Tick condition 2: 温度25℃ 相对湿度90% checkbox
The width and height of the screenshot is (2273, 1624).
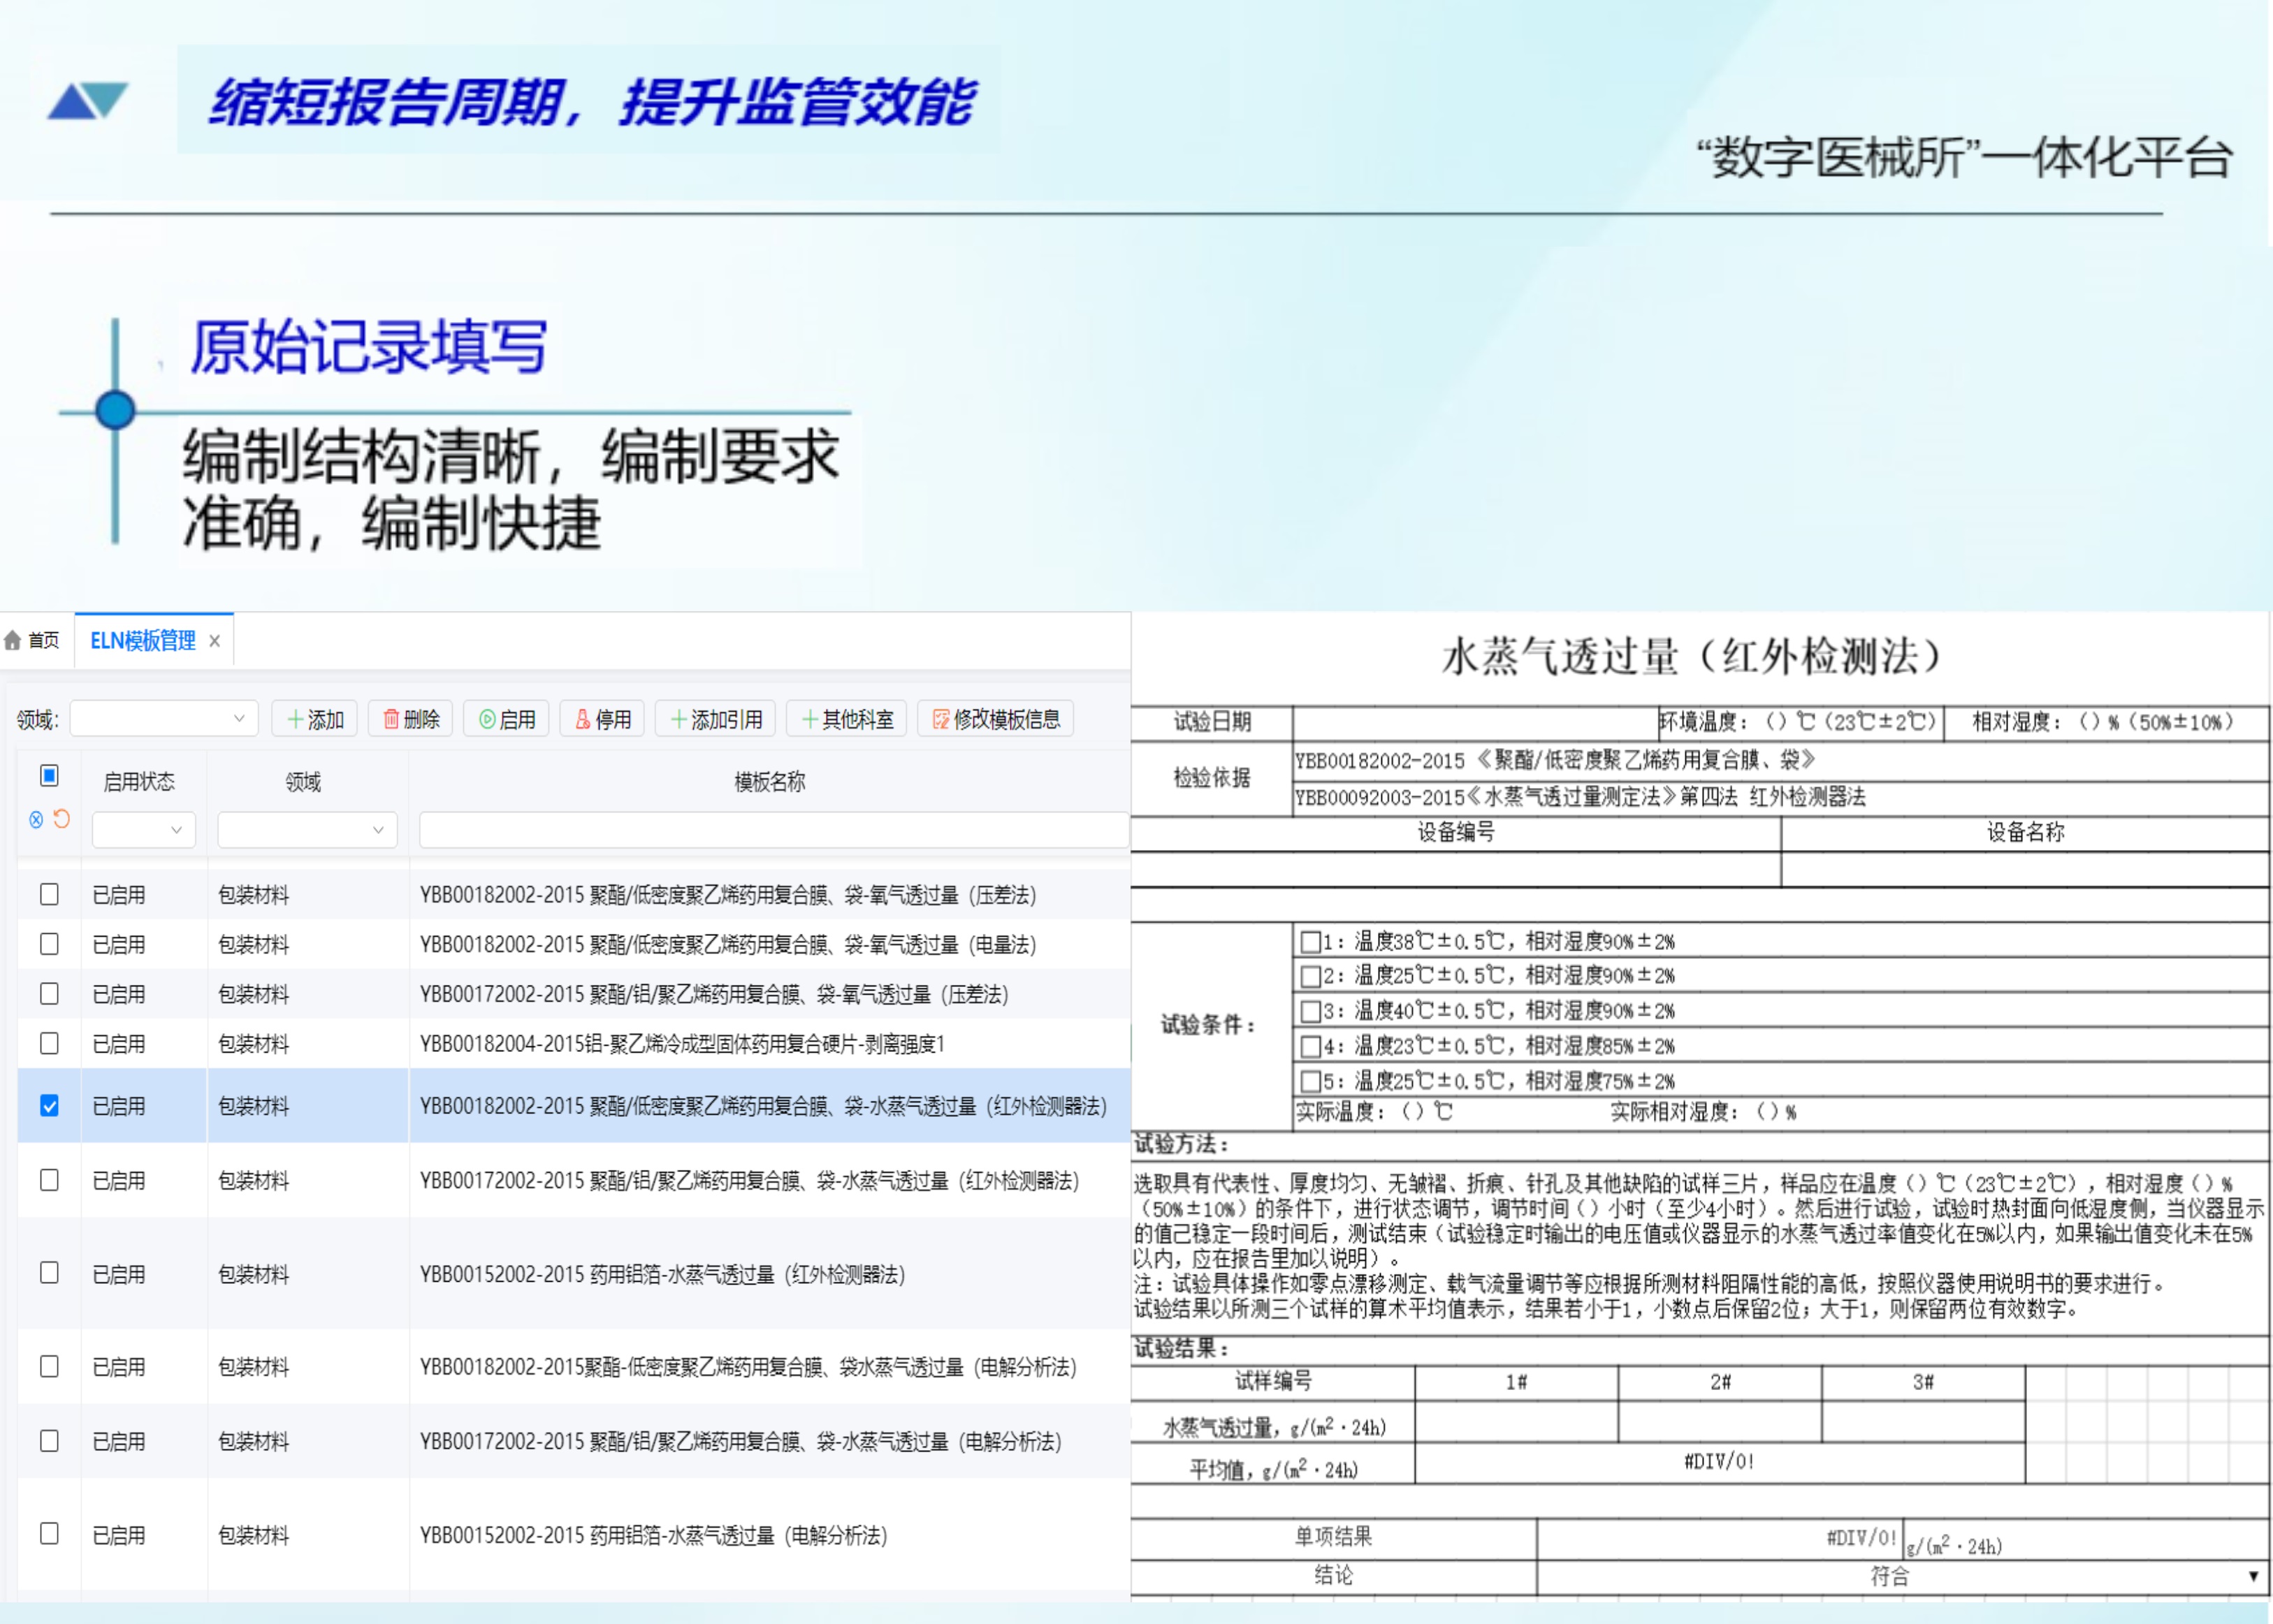tap(1309, 976)
